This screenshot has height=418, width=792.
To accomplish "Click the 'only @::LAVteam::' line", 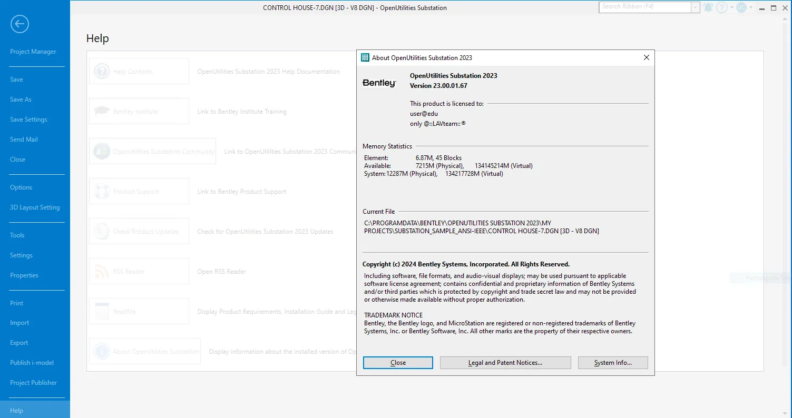I will (x=437, y=124).
